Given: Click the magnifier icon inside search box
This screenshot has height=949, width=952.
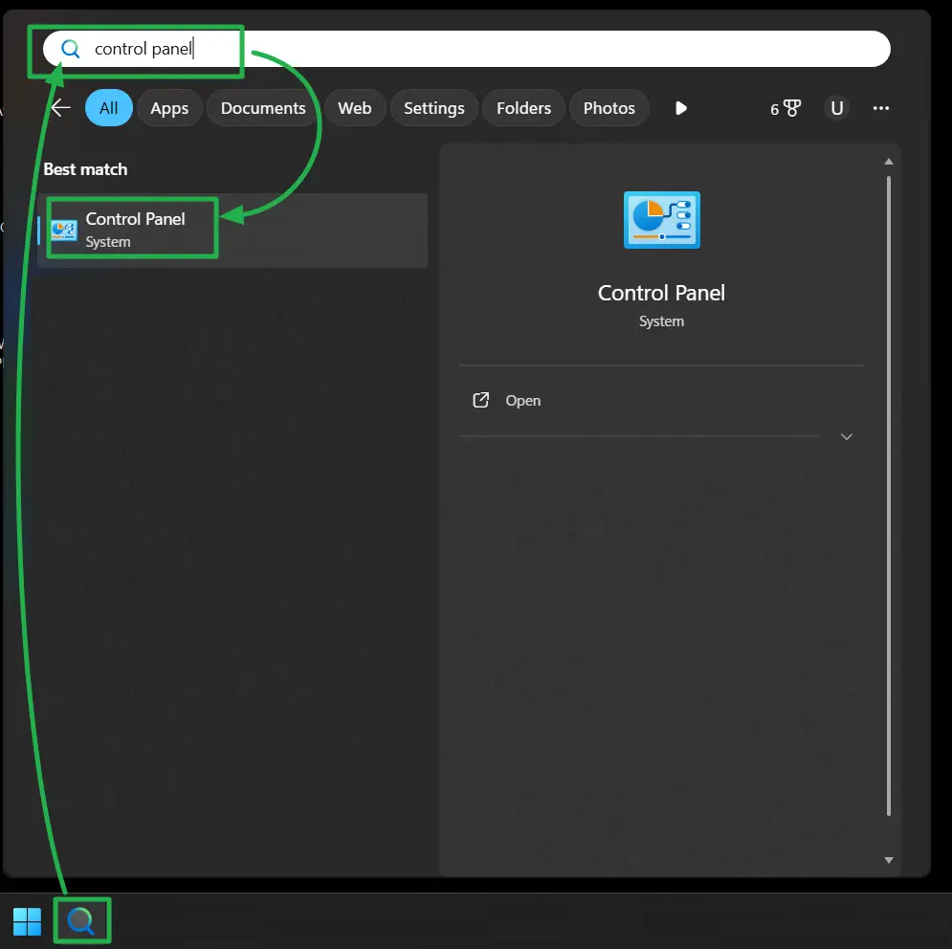Looking at the screenshot, I should point(71,49).
